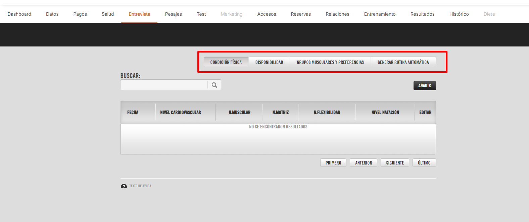Select the Condición Física sub-tab
The image size is (529, 222).
click(226, 62)
